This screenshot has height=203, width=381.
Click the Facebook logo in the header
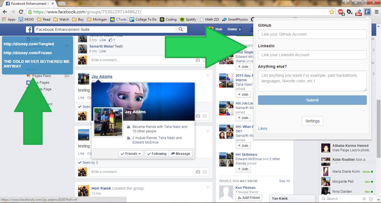(29, 29)
